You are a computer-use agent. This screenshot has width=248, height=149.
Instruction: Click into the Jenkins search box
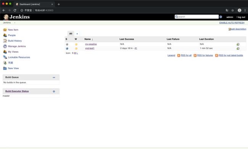[x=196, y=17]
